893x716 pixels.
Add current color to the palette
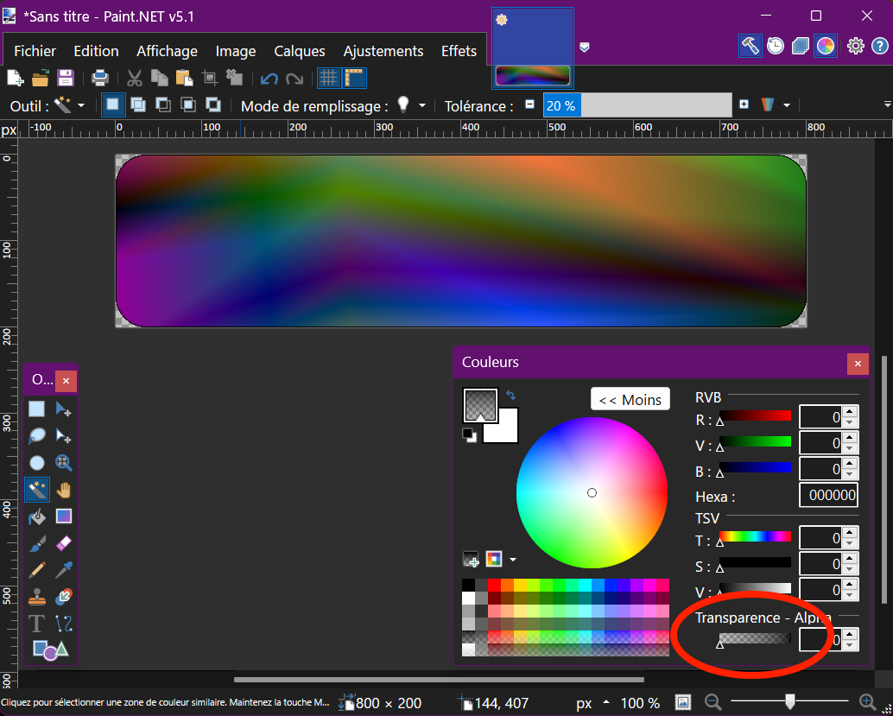point(471,560)
